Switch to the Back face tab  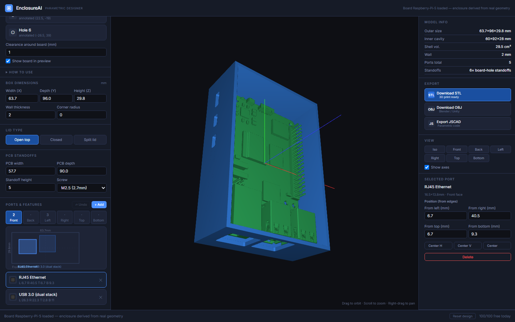[x=31, y=218]
